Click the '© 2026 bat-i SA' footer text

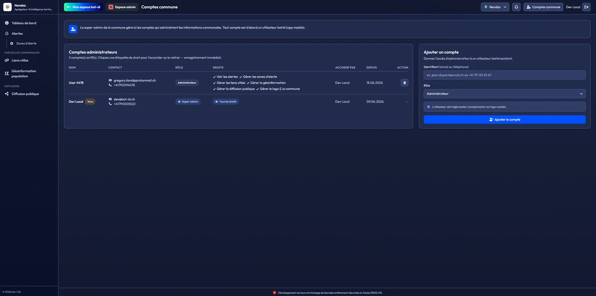tap(11, 292)
